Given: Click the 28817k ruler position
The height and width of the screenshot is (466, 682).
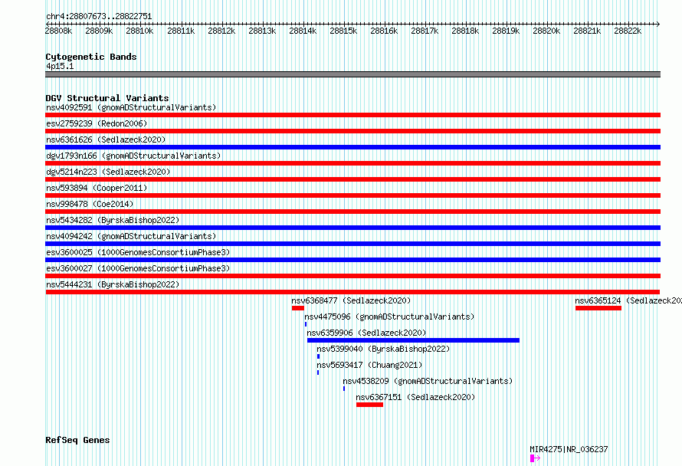Looking at the screenshot, I should tap(425, 31).
